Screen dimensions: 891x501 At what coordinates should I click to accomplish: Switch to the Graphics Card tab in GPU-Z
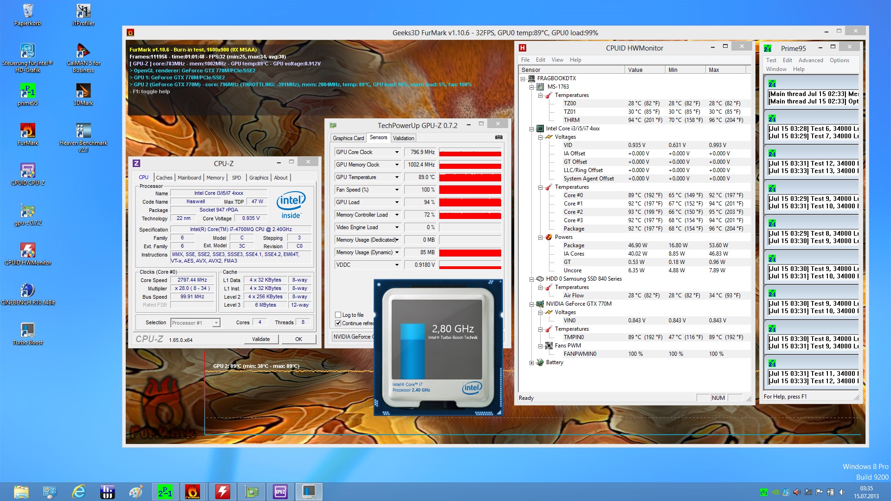pos(348,138)
